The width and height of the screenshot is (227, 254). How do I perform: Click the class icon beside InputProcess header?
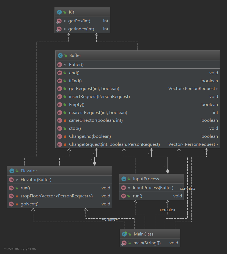(124, 179)
